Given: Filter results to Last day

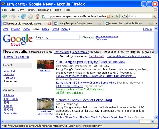Looking at the screenshot, I should [x=9, y=74].
